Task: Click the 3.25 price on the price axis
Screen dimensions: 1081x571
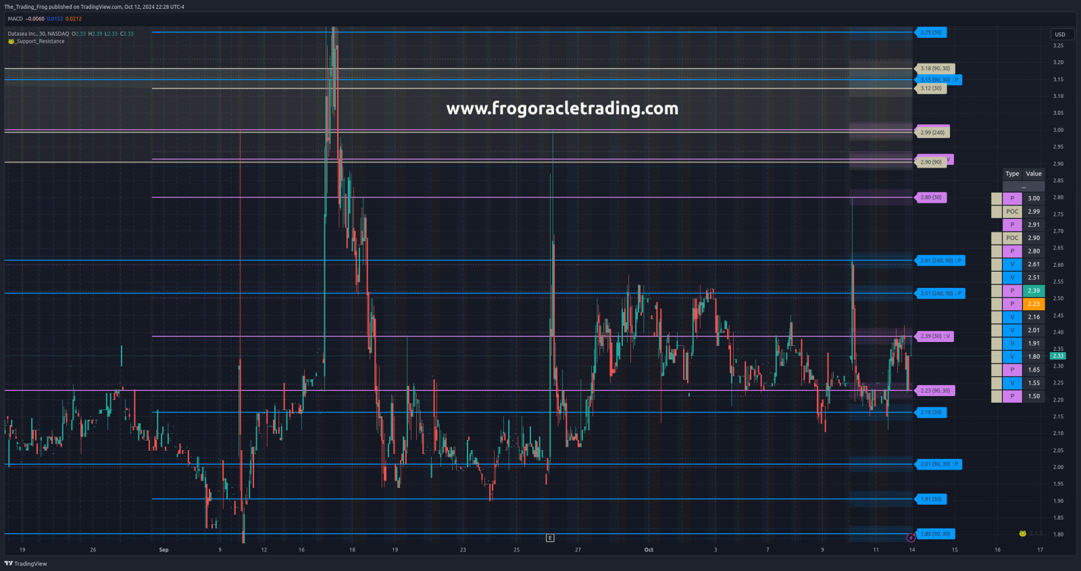Action: click(x=1058, y=46)
